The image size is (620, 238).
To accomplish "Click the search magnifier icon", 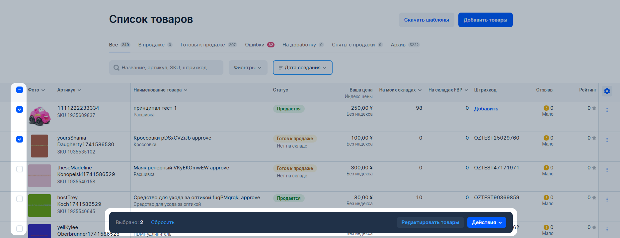I will point(116,68).
